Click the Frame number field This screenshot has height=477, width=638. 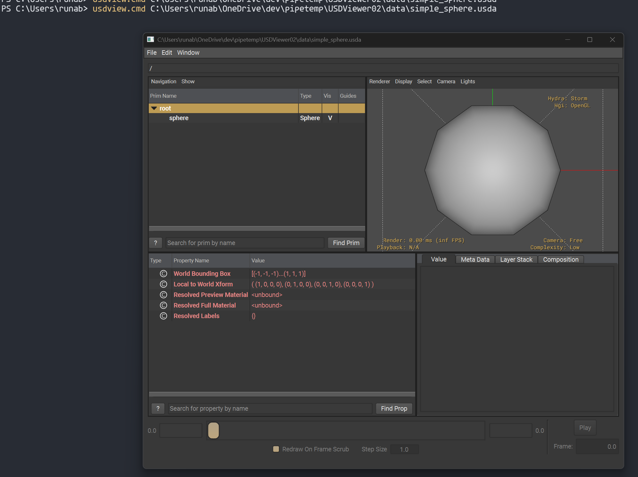click(597, 447)
